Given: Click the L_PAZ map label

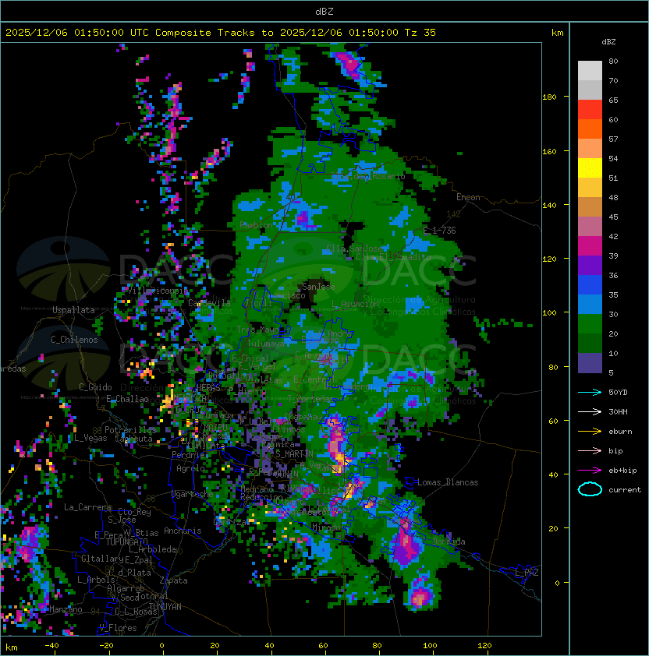Looking at the screenshot, I should pos(527,573).
